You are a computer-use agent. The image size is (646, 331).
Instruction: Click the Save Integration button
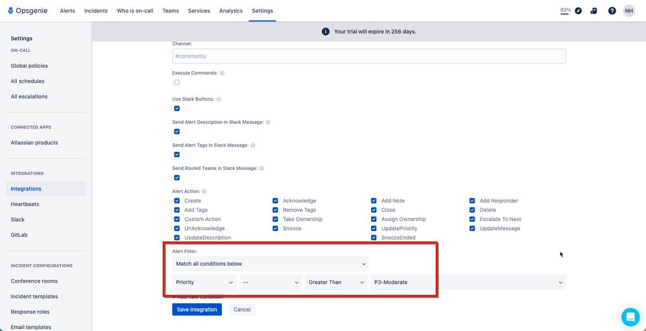point(197,310)
